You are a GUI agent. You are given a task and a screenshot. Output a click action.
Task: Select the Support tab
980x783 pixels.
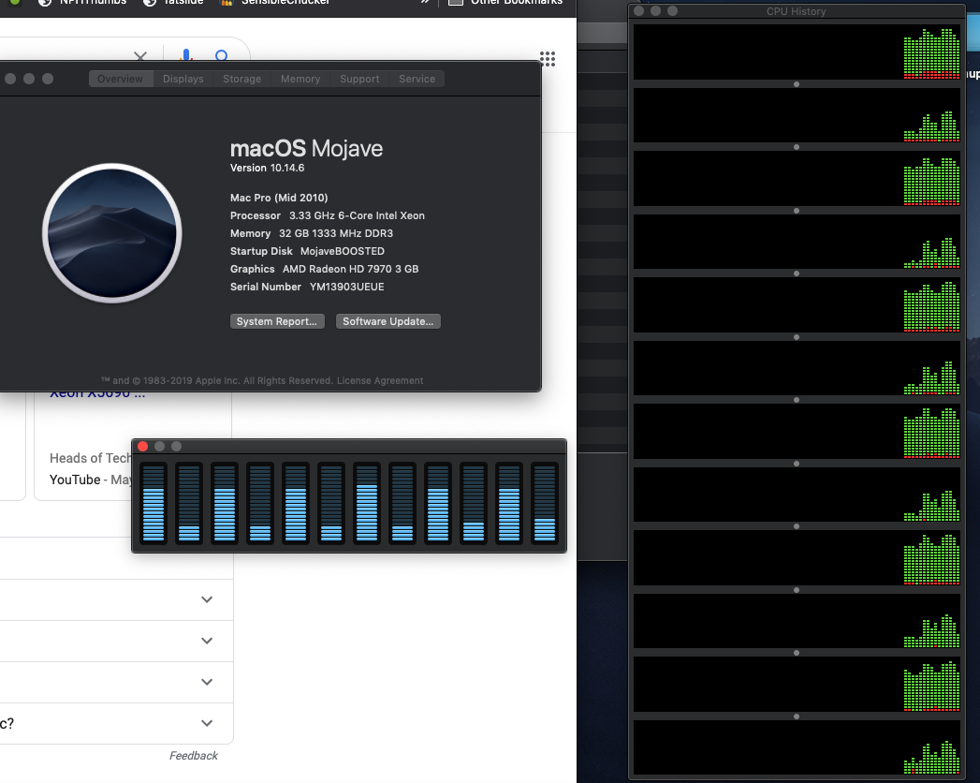coord(359,79)
